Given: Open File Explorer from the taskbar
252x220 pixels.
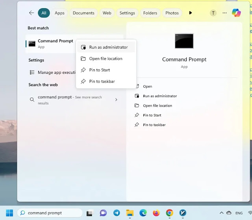Looking at the screenshot, I should point(130,213).
